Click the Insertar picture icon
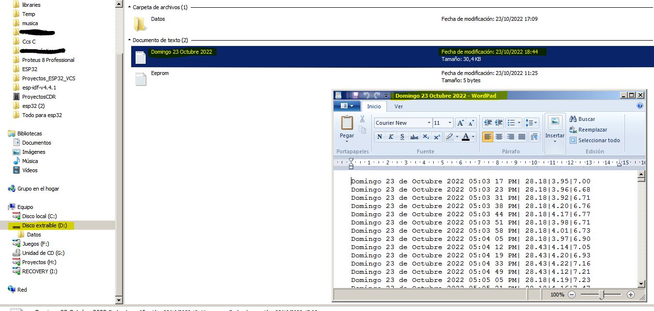Image resolution: width=654 pixels, height=311 pixels. coord(555,122)
